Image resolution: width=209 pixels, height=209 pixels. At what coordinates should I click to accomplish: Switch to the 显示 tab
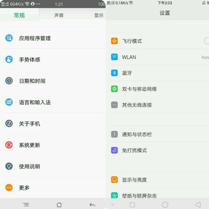point(99,15)
